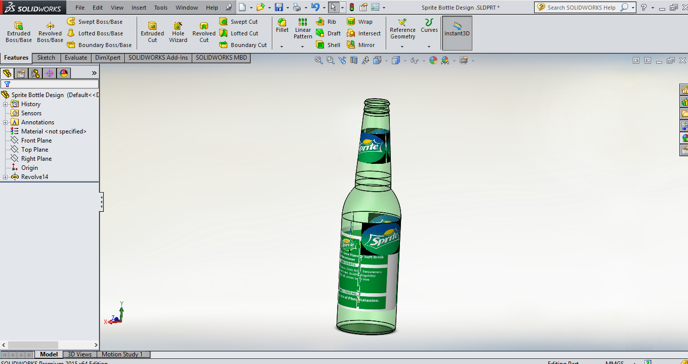The image size is (688, 364).
Task: Select the Revolved Boss/Base tool
Action: 50,32
